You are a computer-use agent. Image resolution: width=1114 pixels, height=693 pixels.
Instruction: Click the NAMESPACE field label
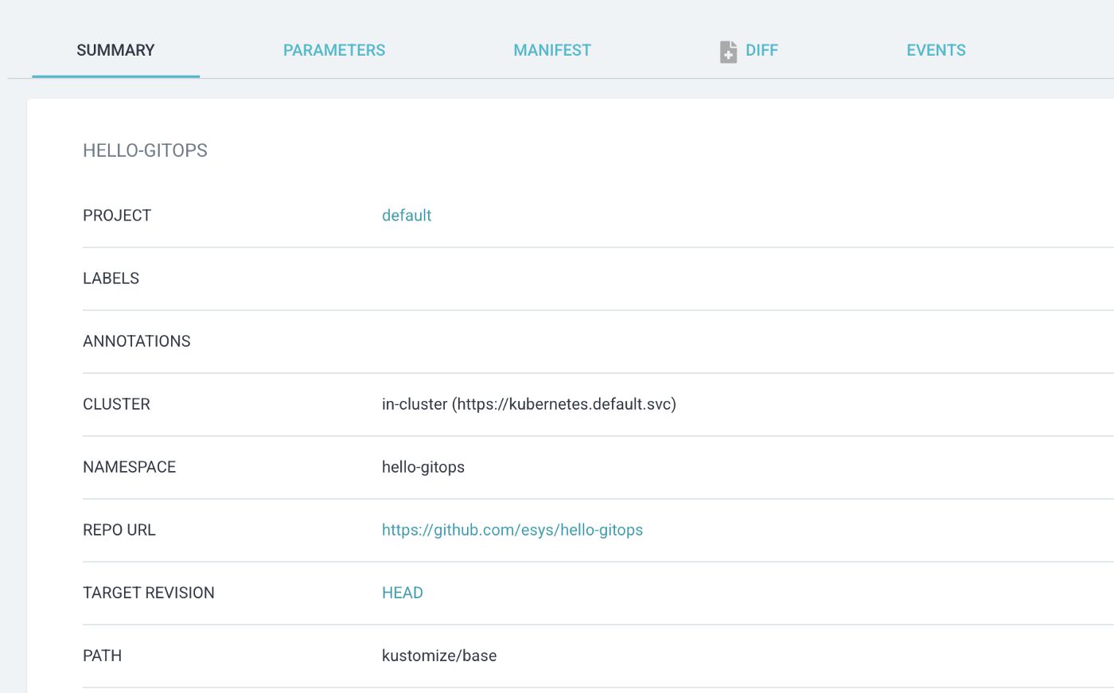pyautogui.click(x=130, y=467)
